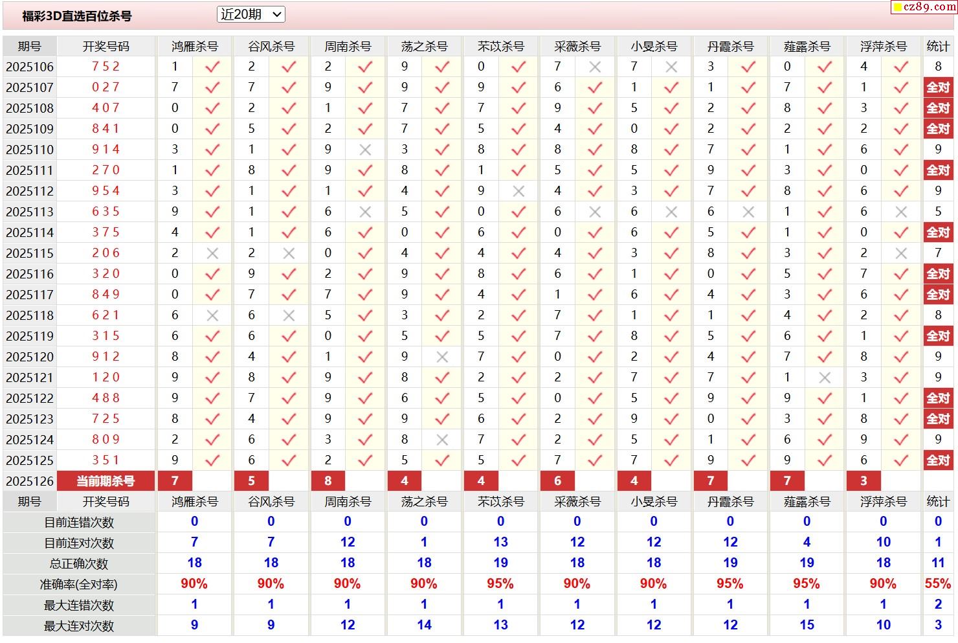958x643 pixels.
Task: Click 最大连对次数 value 15 under 薤露杀号
Action: pos(807,625)
